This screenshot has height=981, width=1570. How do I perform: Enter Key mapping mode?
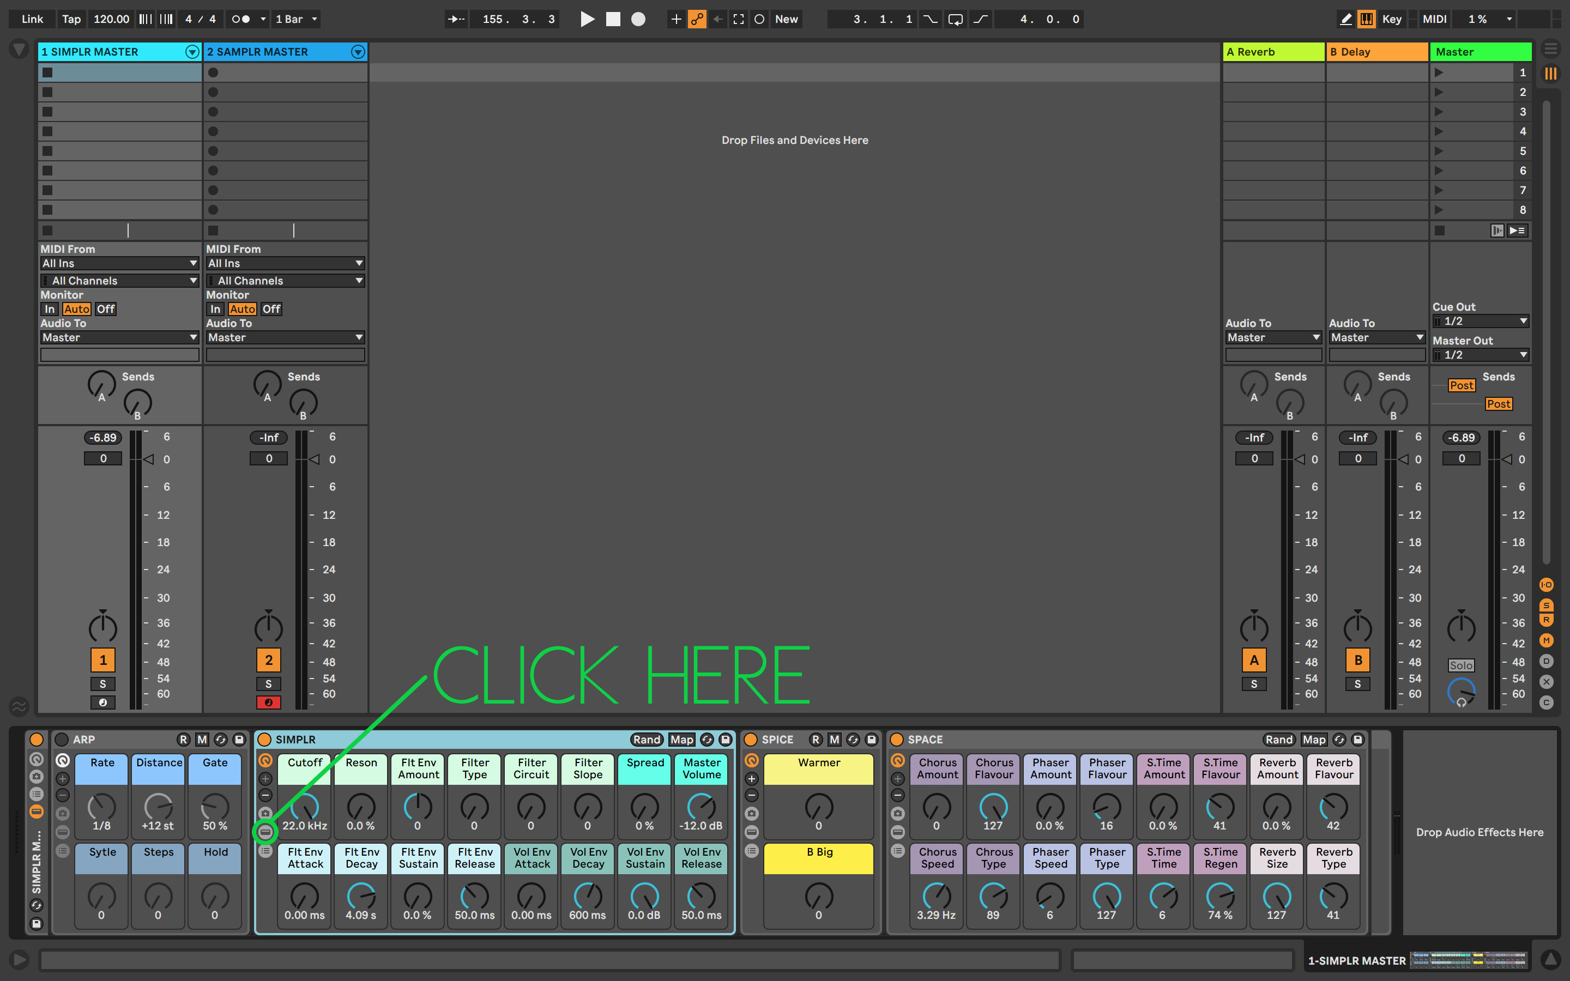pyautogui.click(x=1392, y=19)
